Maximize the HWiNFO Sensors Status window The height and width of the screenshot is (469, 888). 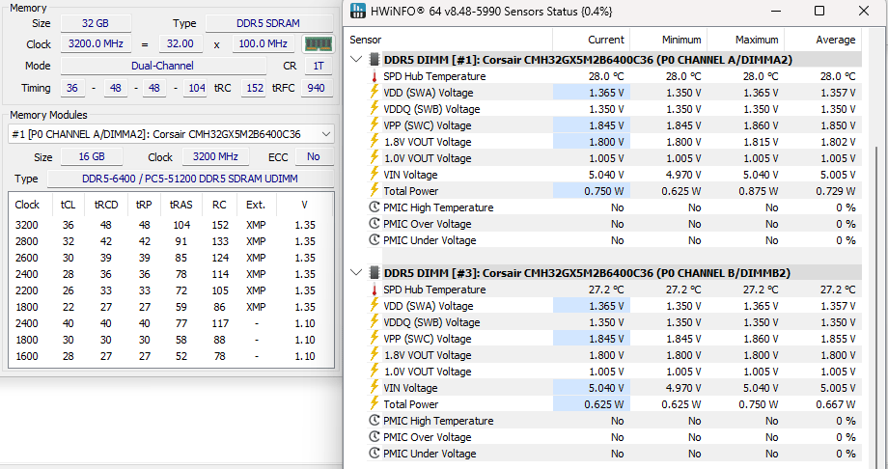point(819,11)
